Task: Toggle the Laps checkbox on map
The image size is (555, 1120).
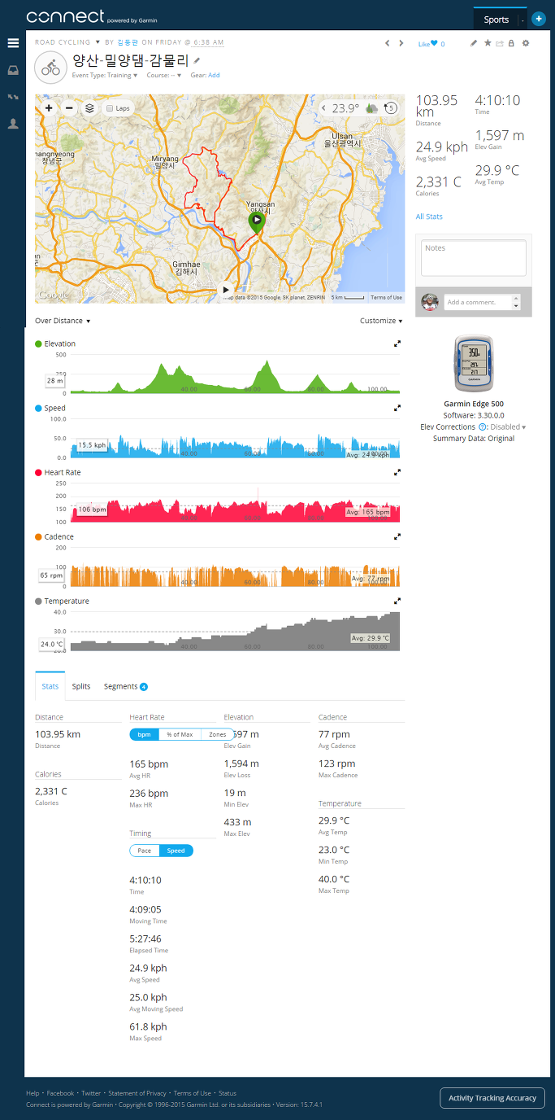Action: 110,108
